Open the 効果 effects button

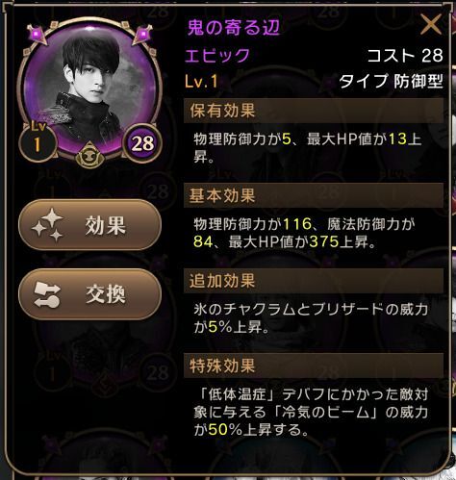(x=90, y=225)
